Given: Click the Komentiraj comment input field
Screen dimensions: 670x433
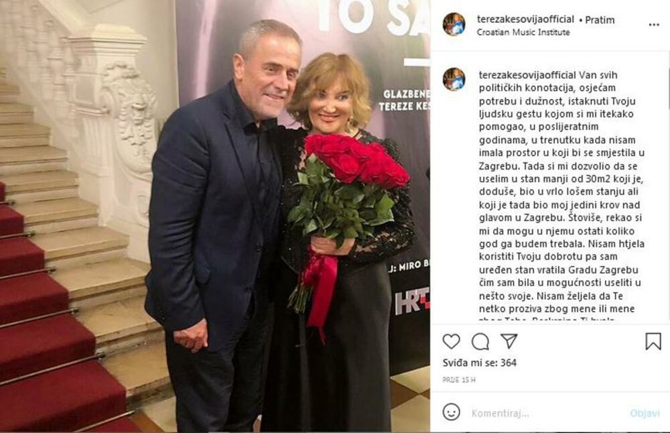Looking at the screenshot, I should tap(547, 414).
